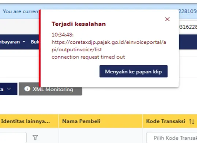This screenshot has height=143, width=197.
Task: Click the 'connection request timed out' message
Action: pos(88,57)
